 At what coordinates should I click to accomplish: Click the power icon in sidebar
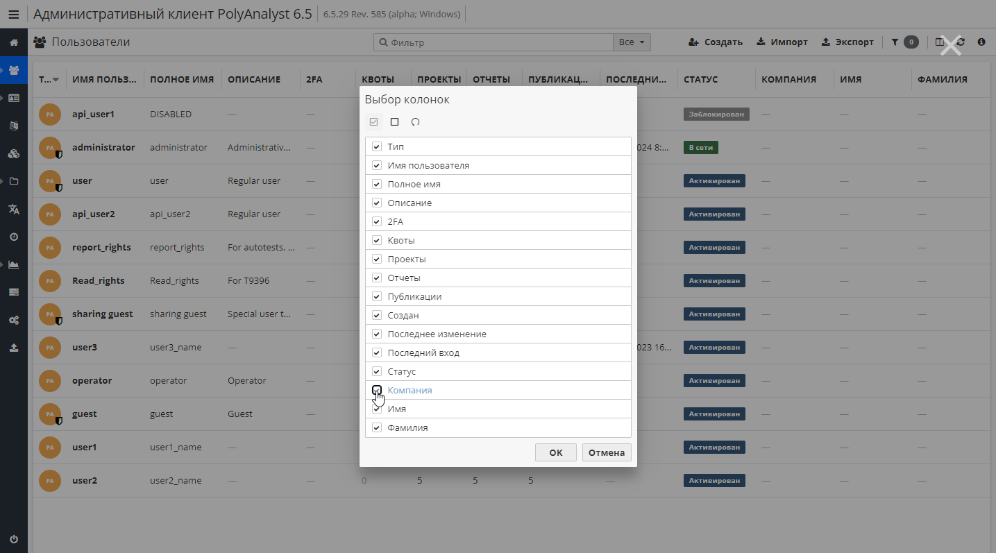[x=14, y=539]
